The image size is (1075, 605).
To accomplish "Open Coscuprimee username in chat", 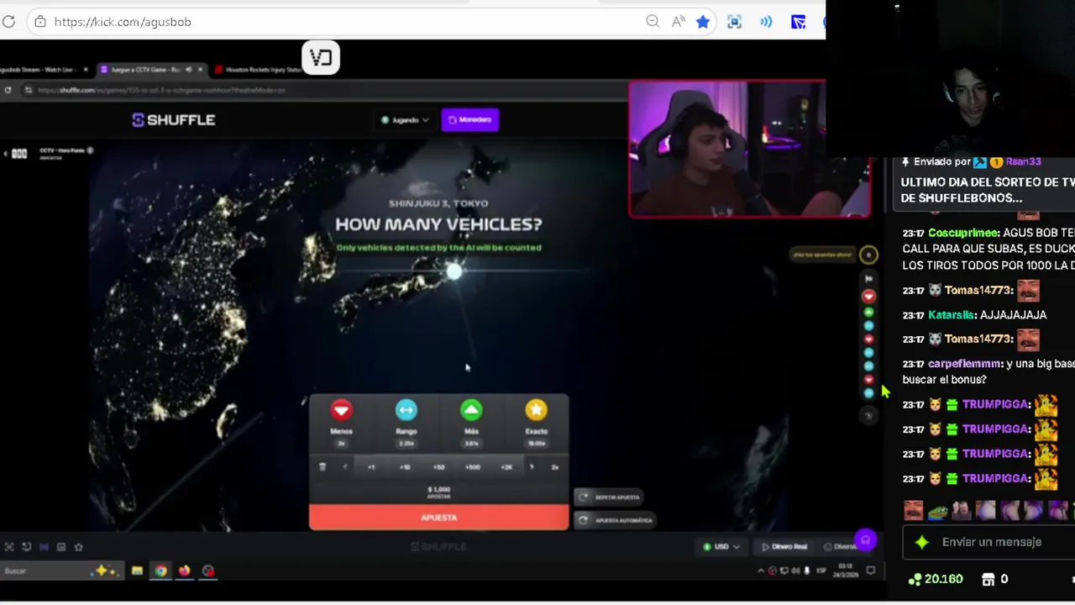I will (x=963, y=233).
